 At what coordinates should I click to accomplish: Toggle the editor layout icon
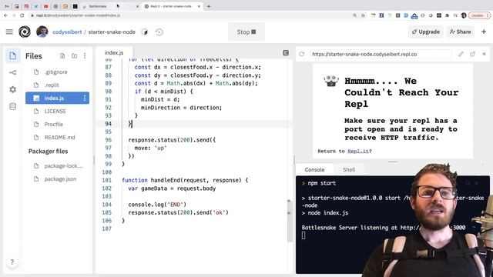click(x=286, y=53)
